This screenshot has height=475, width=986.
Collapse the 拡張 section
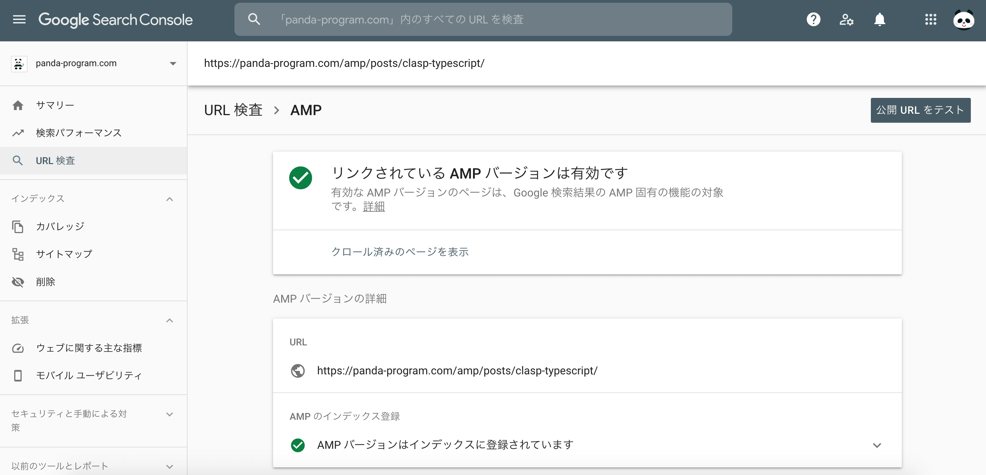(x=170, y=320)
